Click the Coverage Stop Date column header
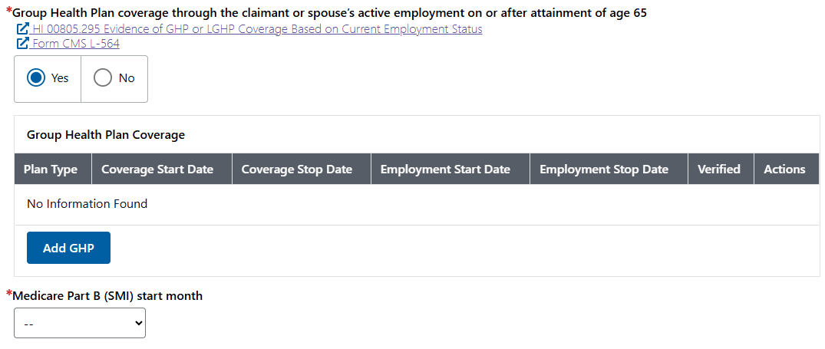 point(297,170)
